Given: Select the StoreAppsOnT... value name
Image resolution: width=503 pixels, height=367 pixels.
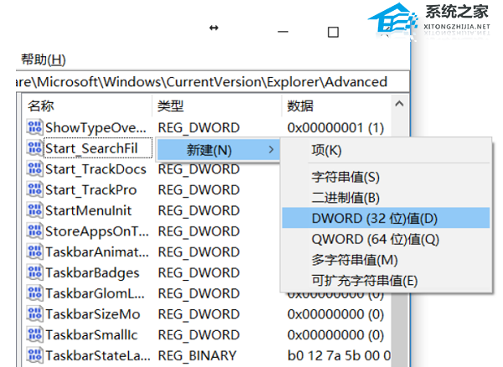Looking at the screenshot, I should point(97,231).
